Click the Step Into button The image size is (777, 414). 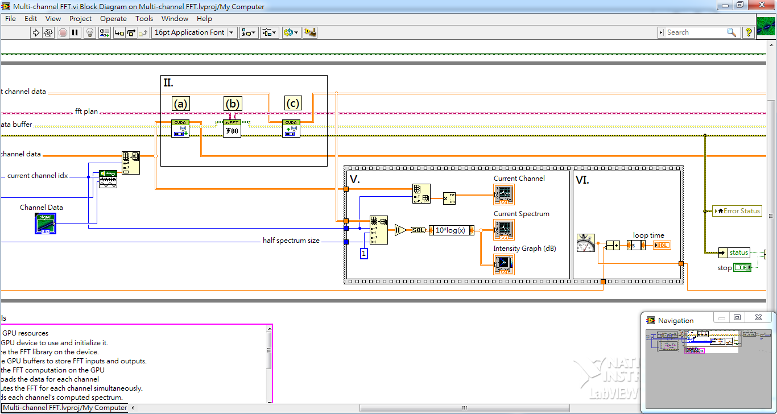point(119,32)
